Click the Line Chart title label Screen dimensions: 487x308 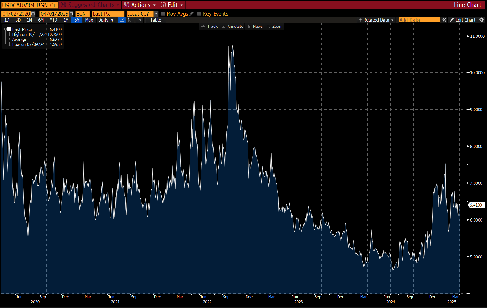click(x=467, y=5)
